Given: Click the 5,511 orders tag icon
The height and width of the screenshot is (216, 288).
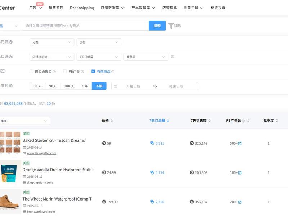Looking at the screenshot, I should pos(152,143).
